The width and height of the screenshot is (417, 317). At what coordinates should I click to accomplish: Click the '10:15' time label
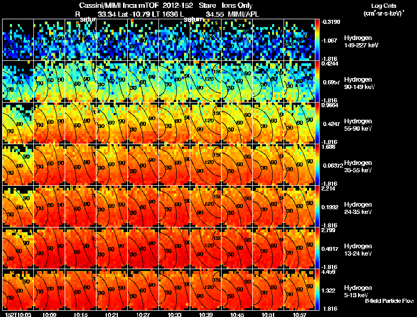click(80, 314)
